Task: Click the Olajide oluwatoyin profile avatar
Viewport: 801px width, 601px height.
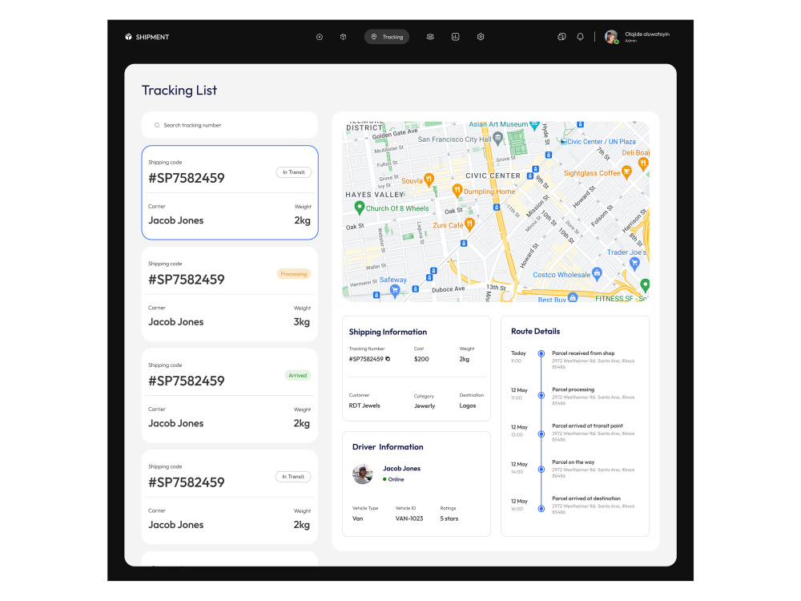Action: [611, 37]
